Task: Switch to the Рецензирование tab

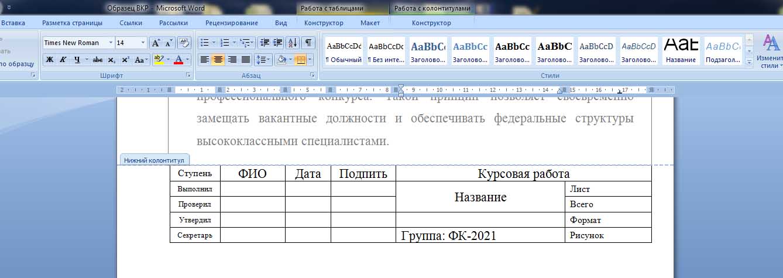Action: click(x=231, y=23)
